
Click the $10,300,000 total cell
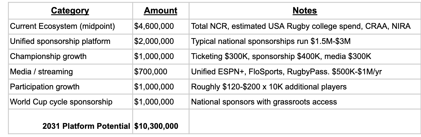tap(156, 126)
